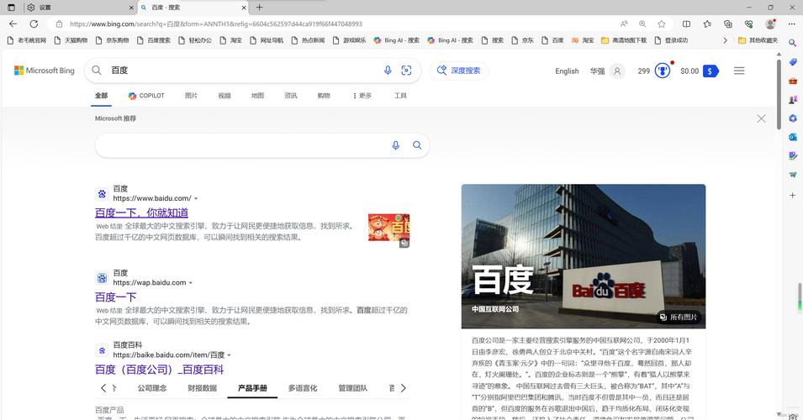Start voice search with top microphone icon
Viewport: 803px width, 420px height.
pos(388,71)
